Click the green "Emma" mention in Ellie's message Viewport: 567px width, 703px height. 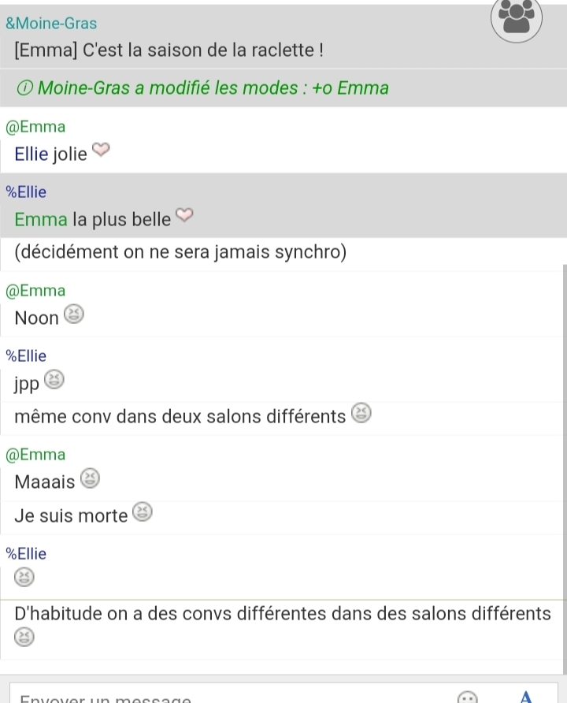pos(41,220)
